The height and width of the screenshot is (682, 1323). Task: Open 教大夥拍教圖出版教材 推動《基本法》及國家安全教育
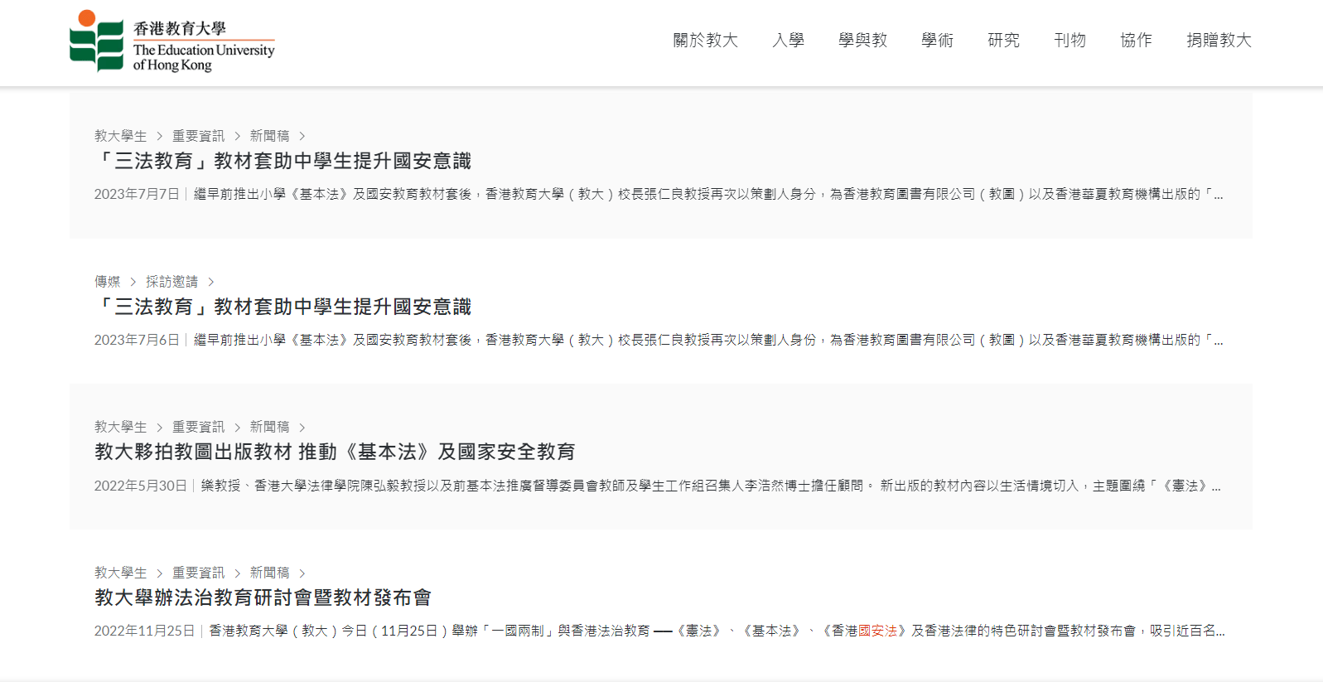[335, 452]
